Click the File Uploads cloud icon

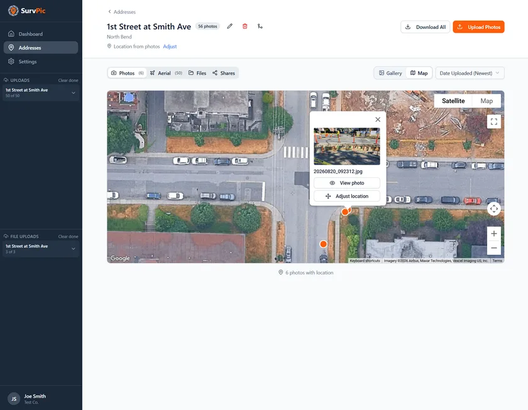tap(6, 237)
